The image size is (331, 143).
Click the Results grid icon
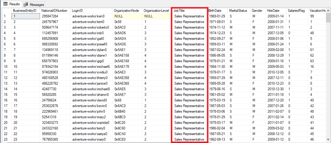click(6, 4)
